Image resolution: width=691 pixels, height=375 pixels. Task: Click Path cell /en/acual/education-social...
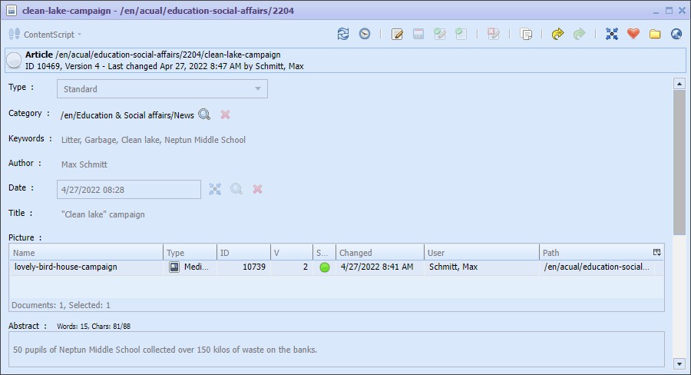point(597,267)
